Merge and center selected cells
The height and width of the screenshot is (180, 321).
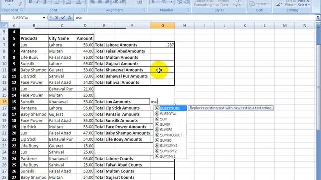(x=139, y=2)
